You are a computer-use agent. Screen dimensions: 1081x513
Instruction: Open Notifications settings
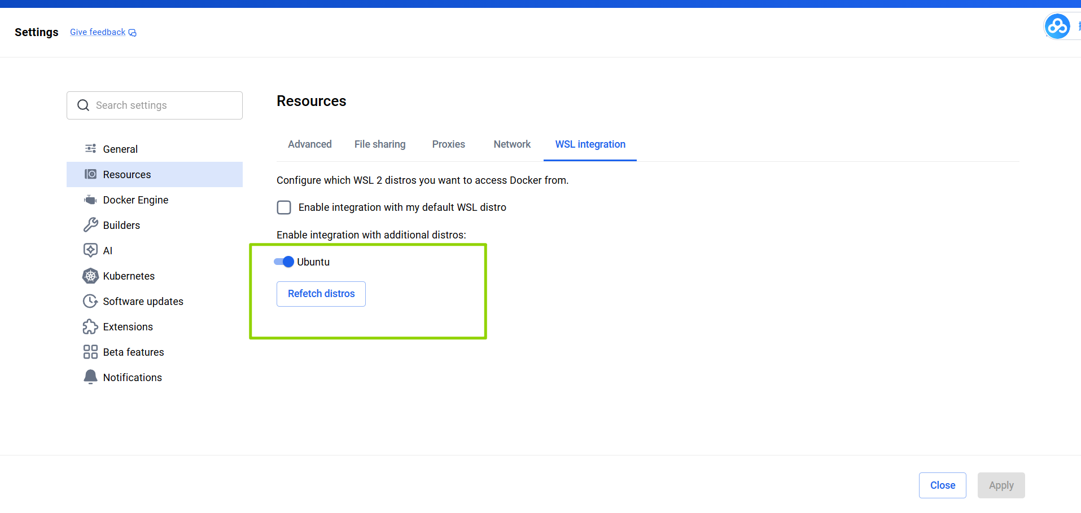pos(155,377)
